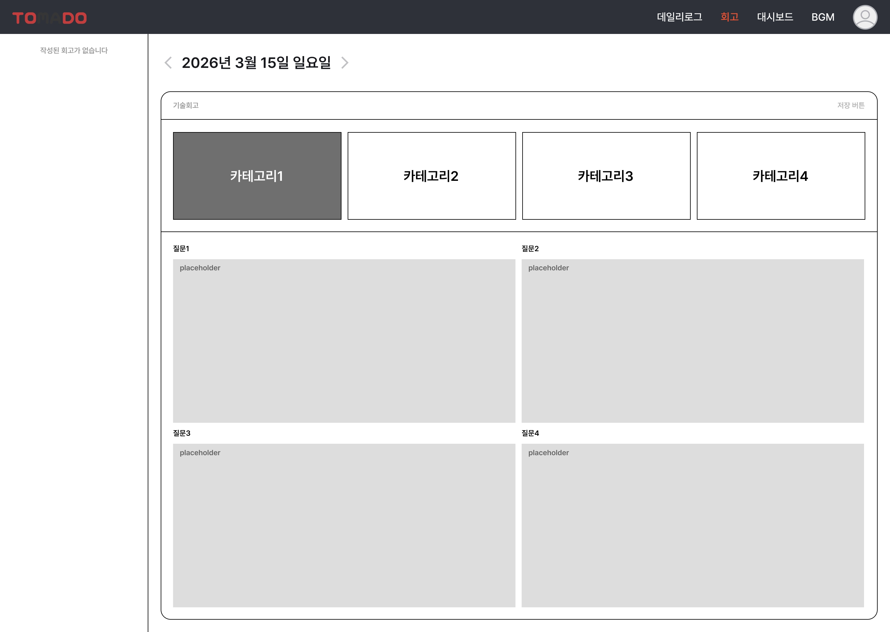Open the user profile avatar

tap(865, 17)
